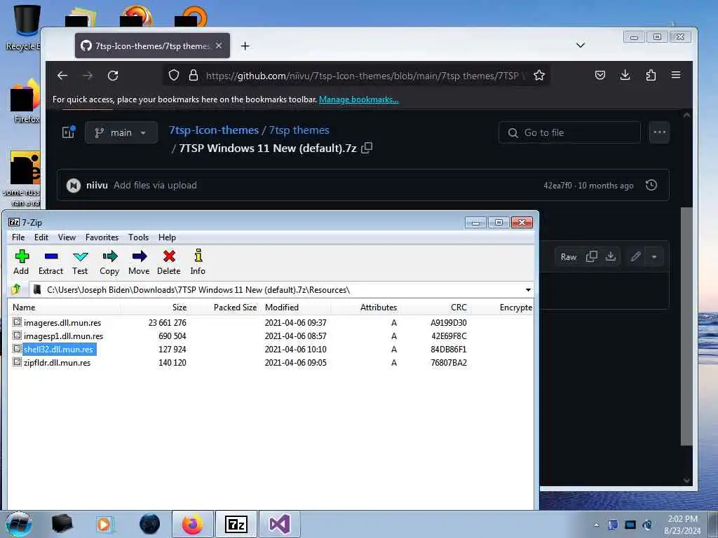Open the main branch selector dropdown
Viewport: 718px width, 538px height.
[121, 132]
